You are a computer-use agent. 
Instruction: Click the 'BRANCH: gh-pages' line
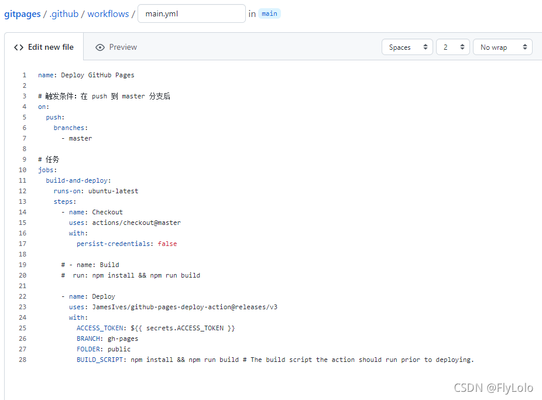pyautogui.click(x=107, y=339)
